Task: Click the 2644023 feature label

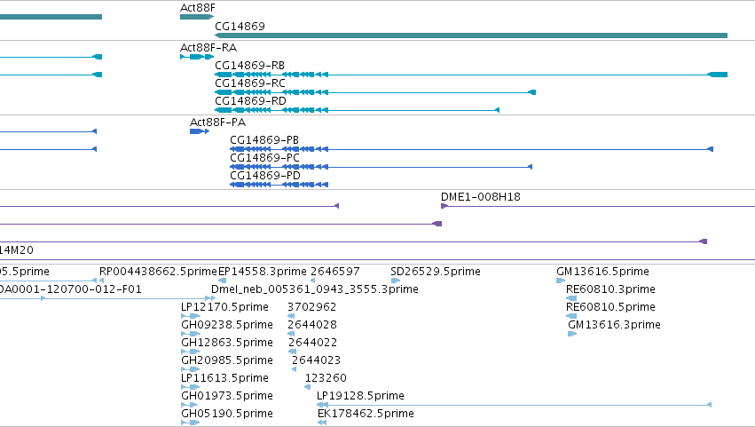Action: pyautogui.click(x=317, y=360)
